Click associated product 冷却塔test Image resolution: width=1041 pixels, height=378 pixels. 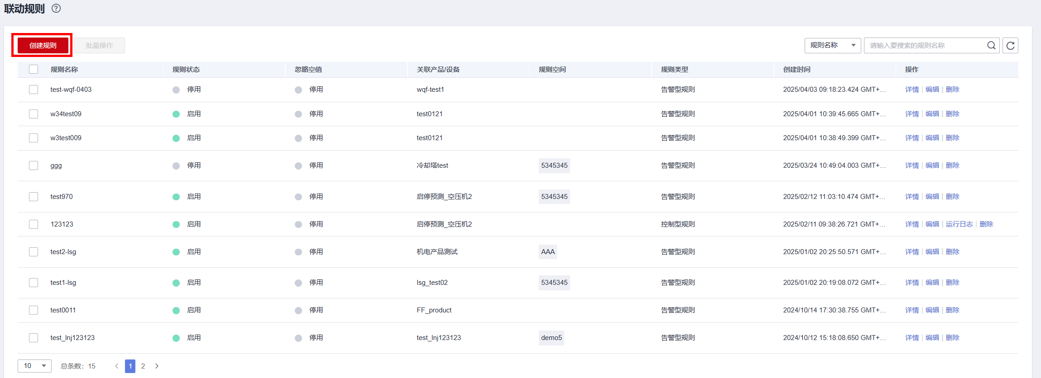[x=432, y=165]
